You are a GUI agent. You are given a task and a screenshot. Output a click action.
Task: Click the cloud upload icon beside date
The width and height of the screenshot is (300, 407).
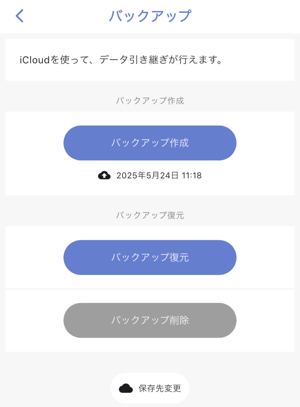pos(104,175)
